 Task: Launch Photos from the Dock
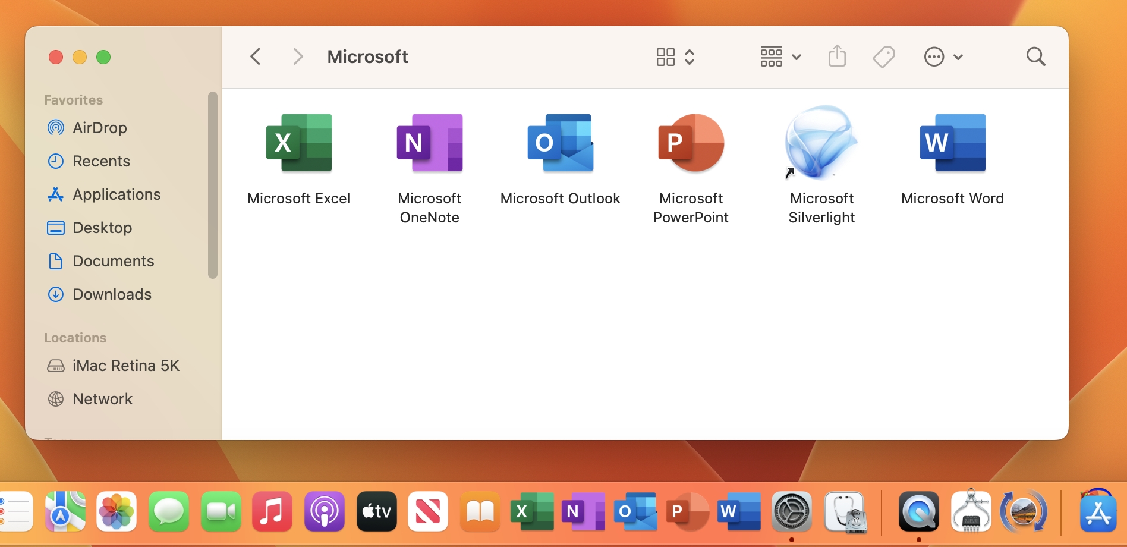(x=117, y=511)
